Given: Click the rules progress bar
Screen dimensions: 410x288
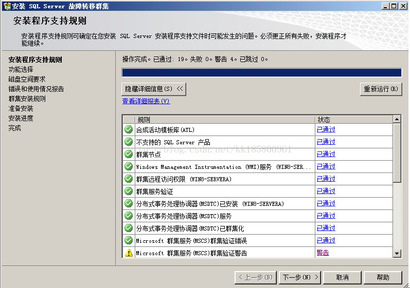Looking at the screenshot, I should coord(262,72).
